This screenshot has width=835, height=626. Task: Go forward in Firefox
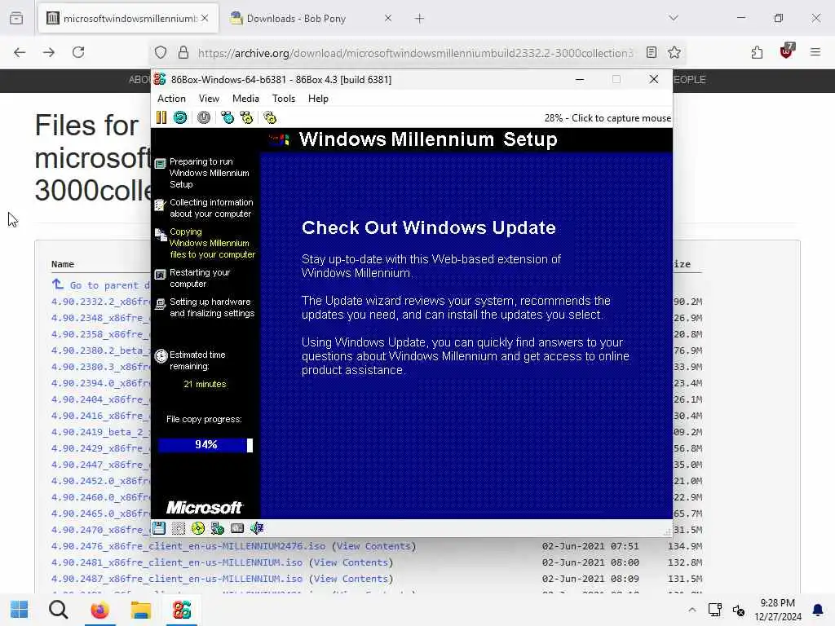(49, 52)
